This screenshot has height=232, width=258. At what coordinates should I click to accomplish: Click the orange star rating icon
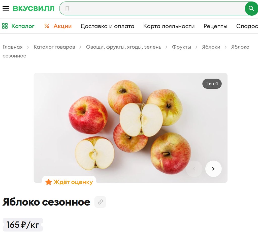(x=48, y=182)
